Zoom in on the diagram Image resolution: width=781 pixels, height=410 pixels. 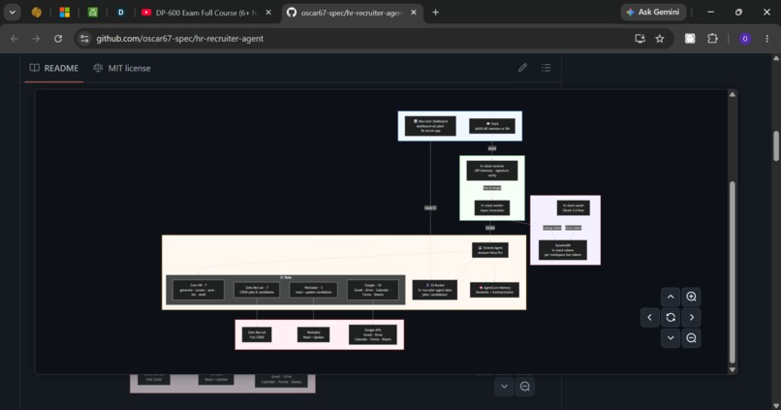pyautogui.click(x=691, y=297)
